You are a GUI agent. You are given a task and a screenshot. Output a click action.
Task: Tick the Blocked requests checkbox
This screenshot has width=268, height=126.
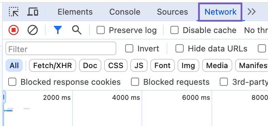(x=135, y=82)
